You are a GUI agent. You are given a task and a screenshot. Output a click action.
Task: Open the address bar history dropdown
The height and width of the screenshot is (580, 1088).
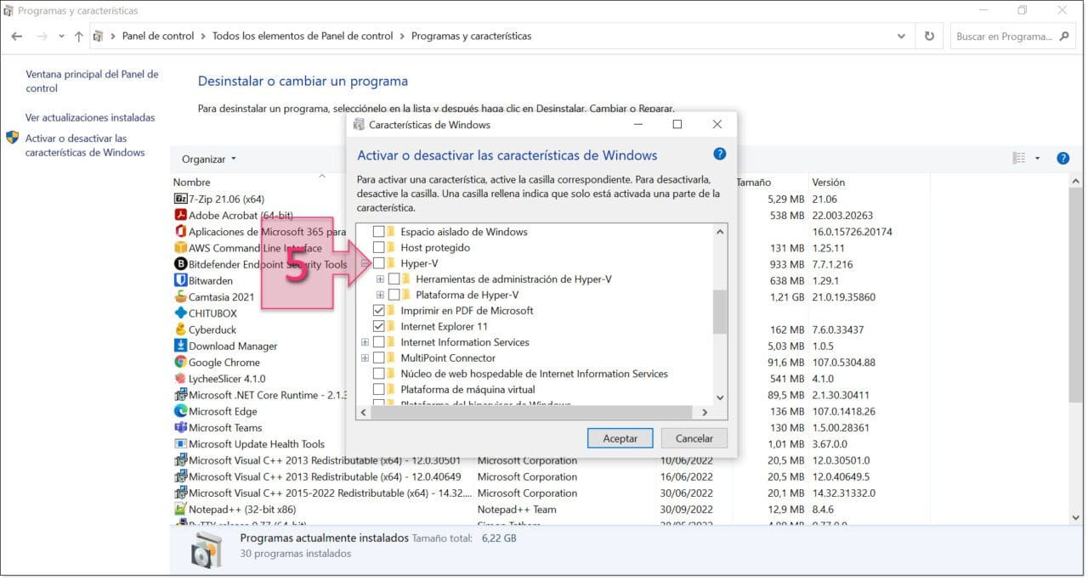point(902,37)
